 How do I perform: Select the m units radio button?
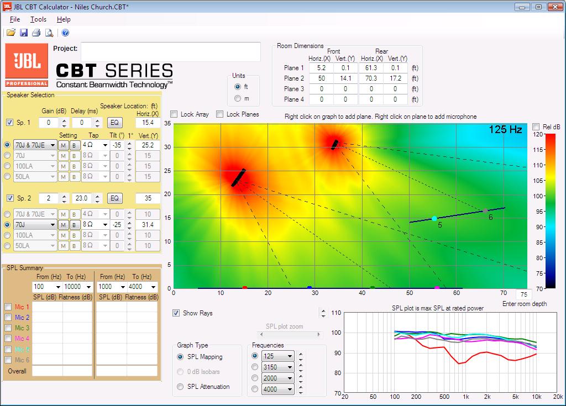coord(238,98)
